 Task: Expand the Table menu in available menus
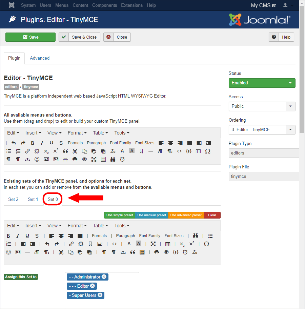click(100, 133)
